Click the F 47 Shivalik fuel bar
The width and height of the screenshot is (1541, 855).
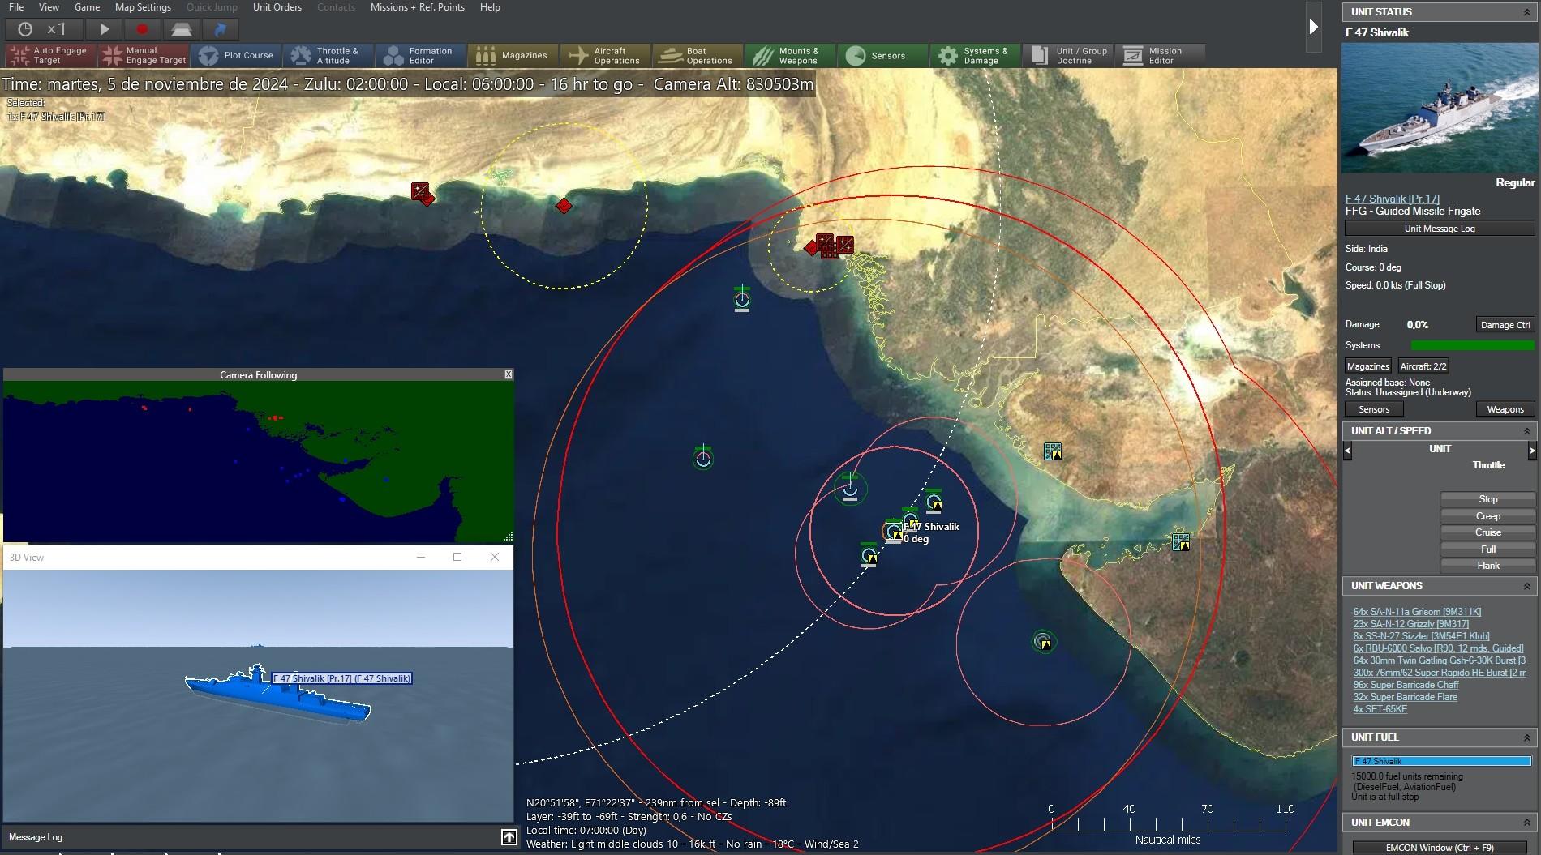pyautogui.click(x=1441, y=761)
